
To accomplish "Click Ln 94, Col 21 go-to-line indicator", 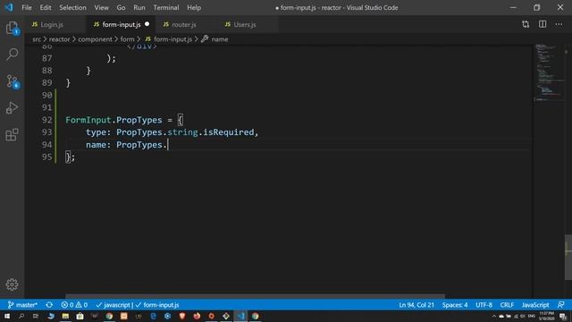I will pyautogui.click(x=416, y=305).
